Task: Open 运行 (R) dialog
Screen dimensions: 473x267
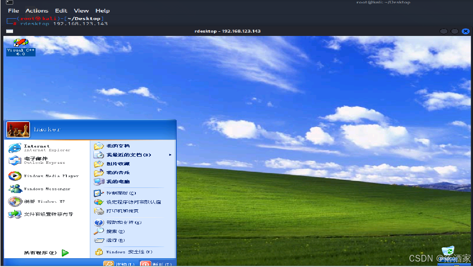Action: tap(109, 240)
